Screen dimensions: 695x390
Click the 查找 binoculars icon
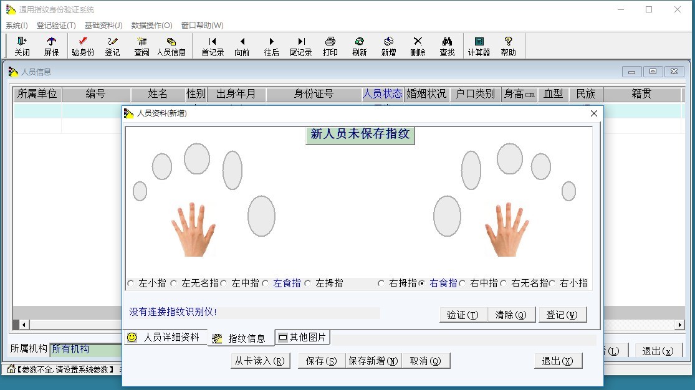click(x=447, y=46)
